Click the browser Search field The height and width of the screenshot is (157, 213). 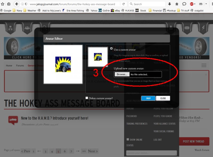[147, 4]
